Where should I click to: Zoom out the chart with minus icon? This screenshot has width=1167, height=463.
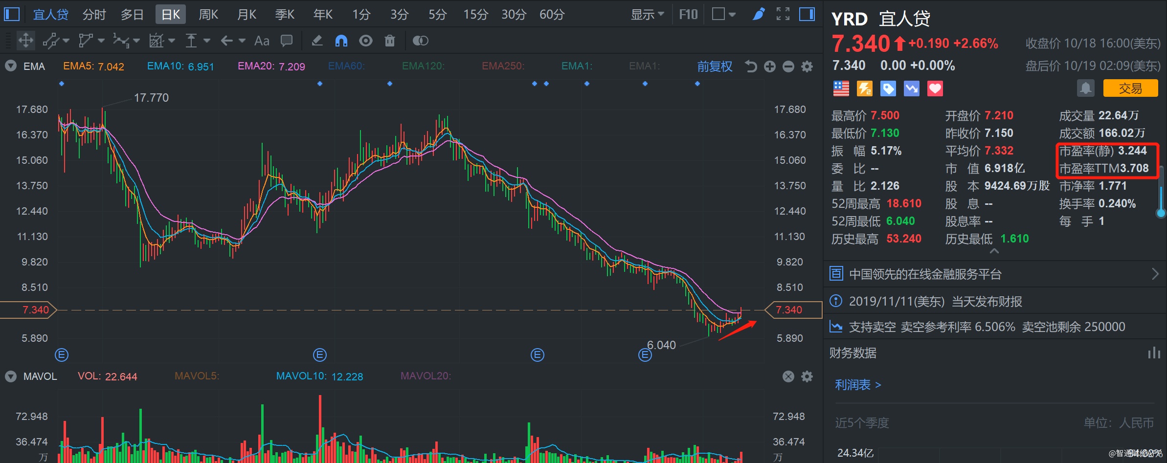(x=788, y=66)
